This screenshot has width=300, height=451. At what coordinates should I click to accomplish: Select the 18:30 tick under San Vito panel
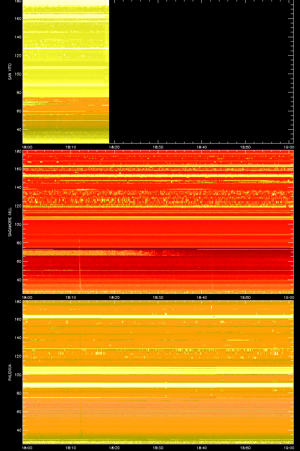pyautogui.click(x=158, y=147)
